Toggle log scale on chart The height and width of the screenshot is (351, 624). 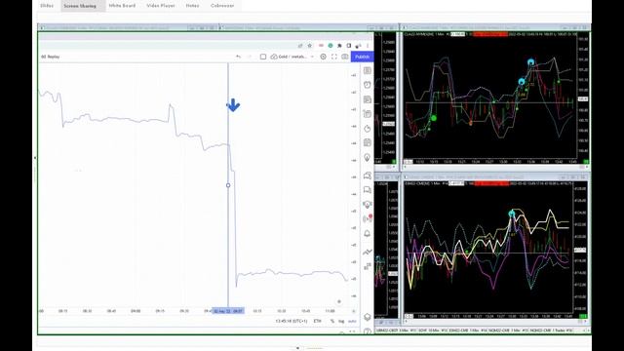coord(341,321)
